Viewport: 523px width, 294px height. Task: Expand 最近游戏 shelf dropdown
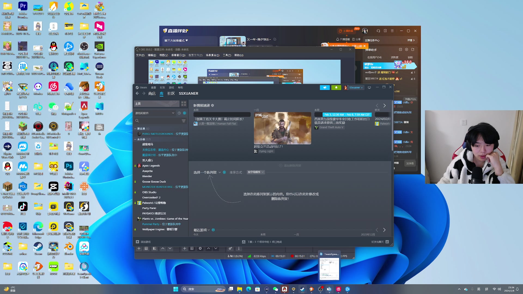(202, 230)
